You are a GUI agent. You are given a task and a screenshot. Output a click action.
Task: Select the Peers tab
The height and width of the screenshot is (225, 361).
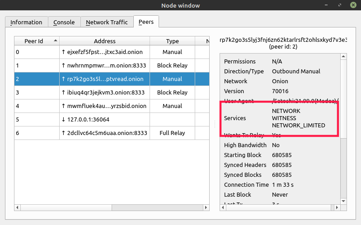[146, 22]
